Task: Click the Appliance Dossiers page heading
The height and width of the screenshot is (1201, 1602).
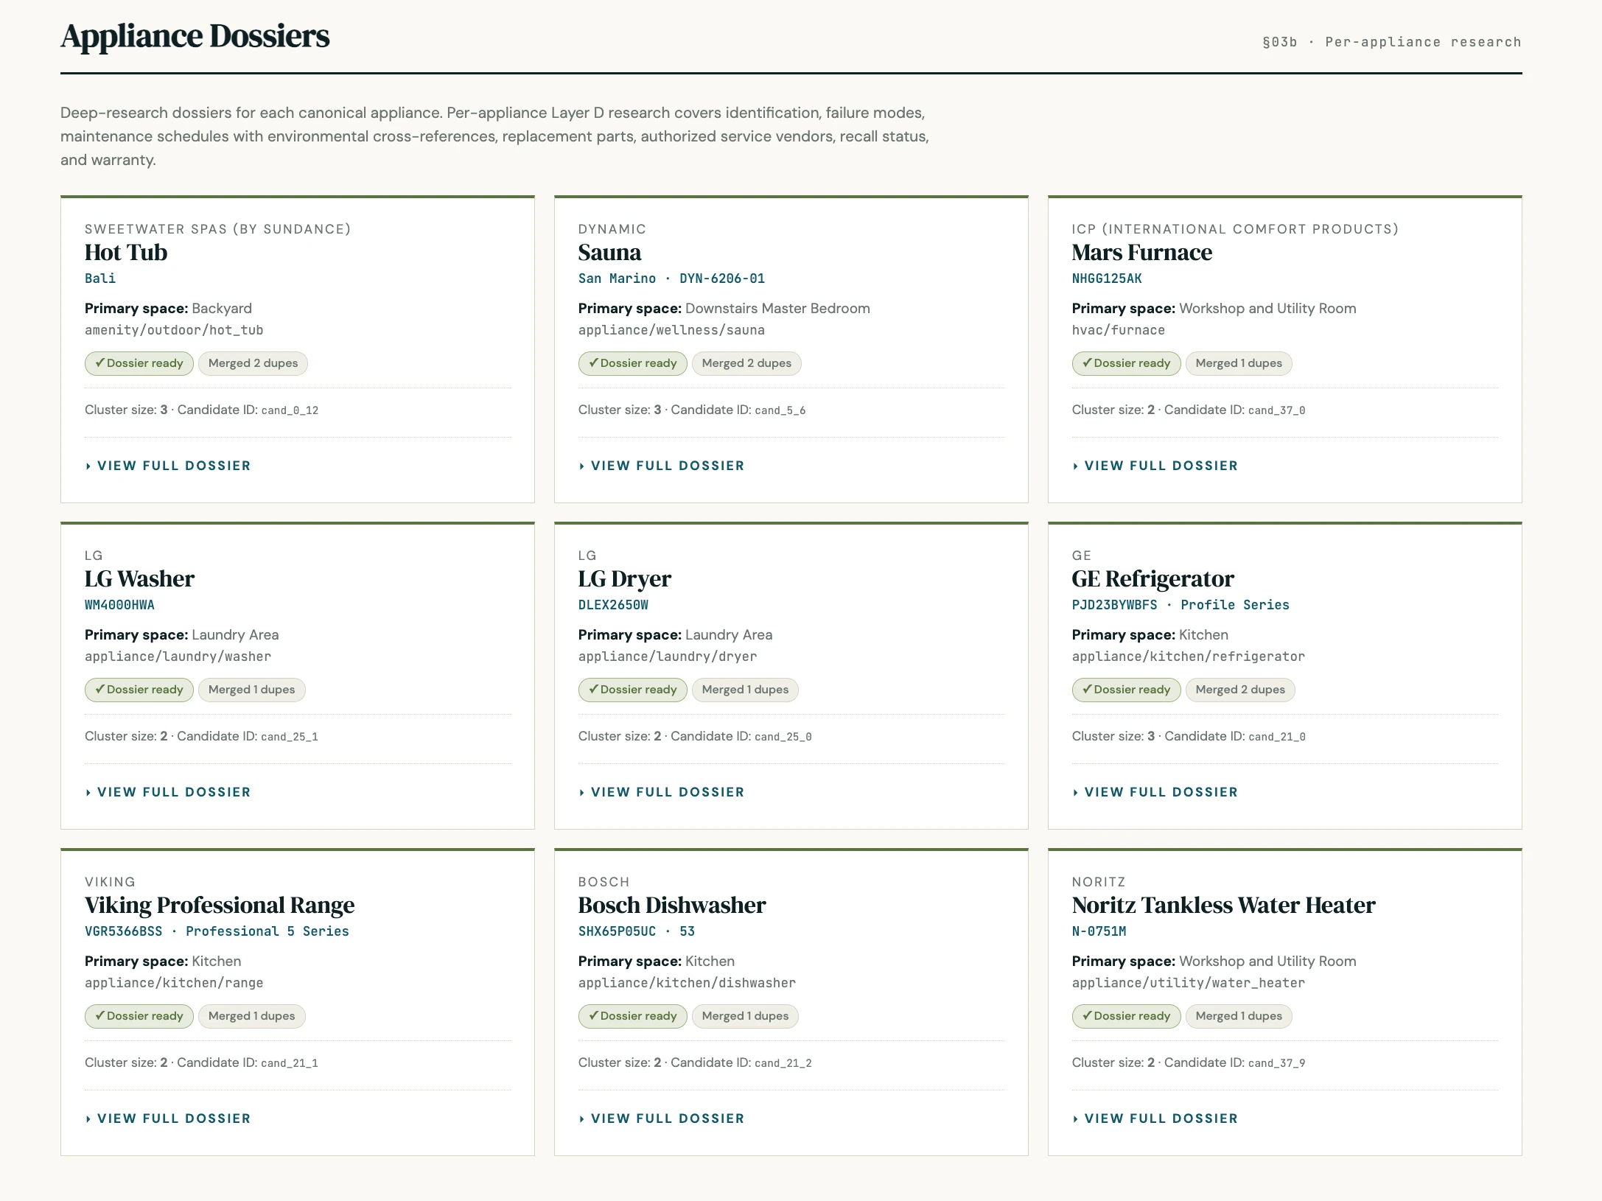Action: tap(195, 36)
